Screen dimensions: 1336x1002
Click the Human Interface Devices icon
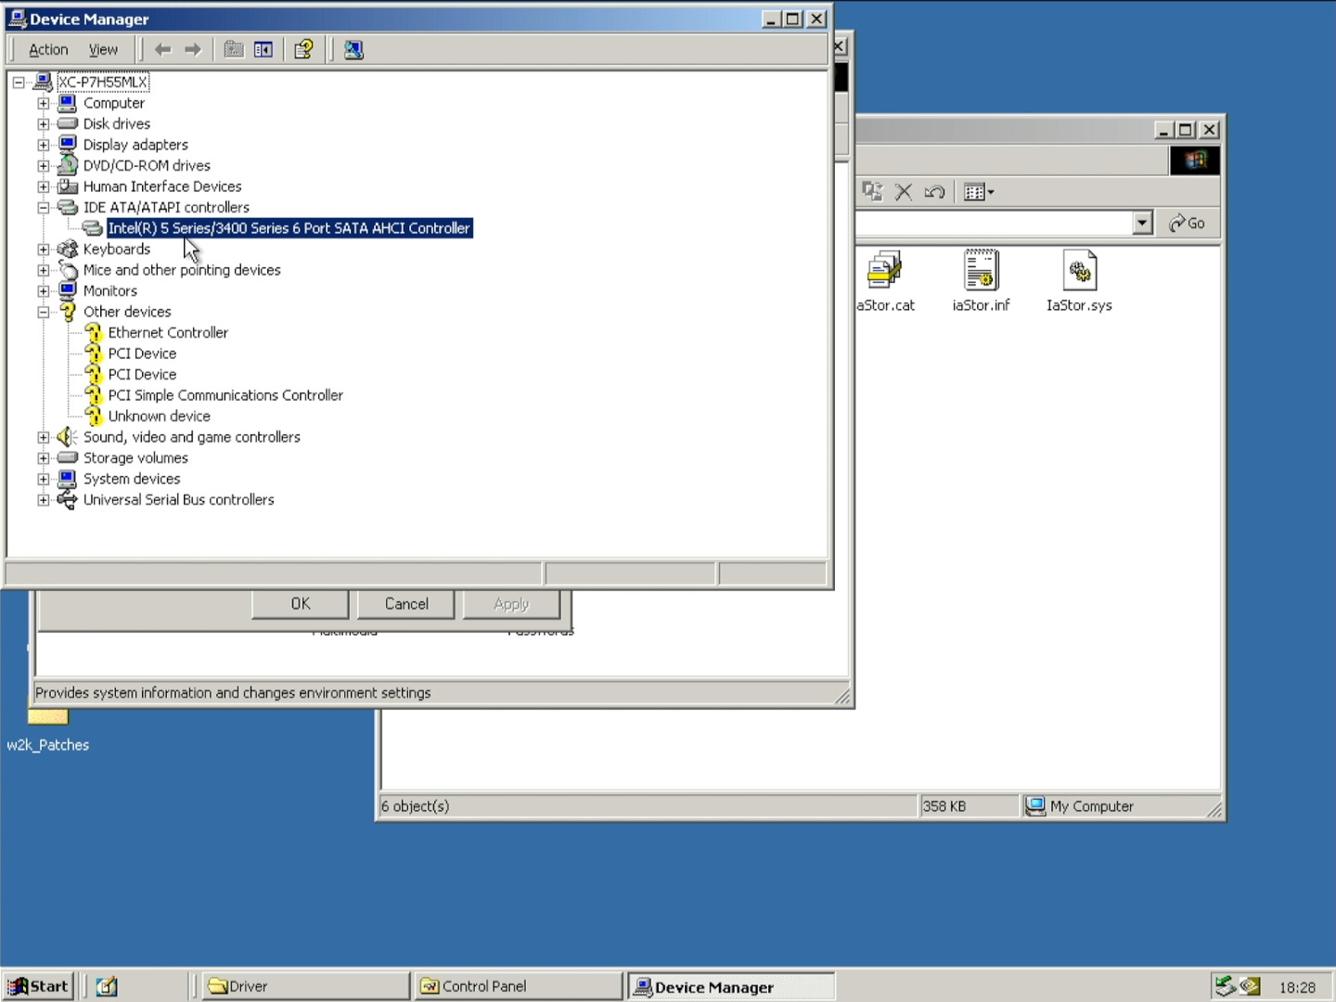(x=68, y=186)
